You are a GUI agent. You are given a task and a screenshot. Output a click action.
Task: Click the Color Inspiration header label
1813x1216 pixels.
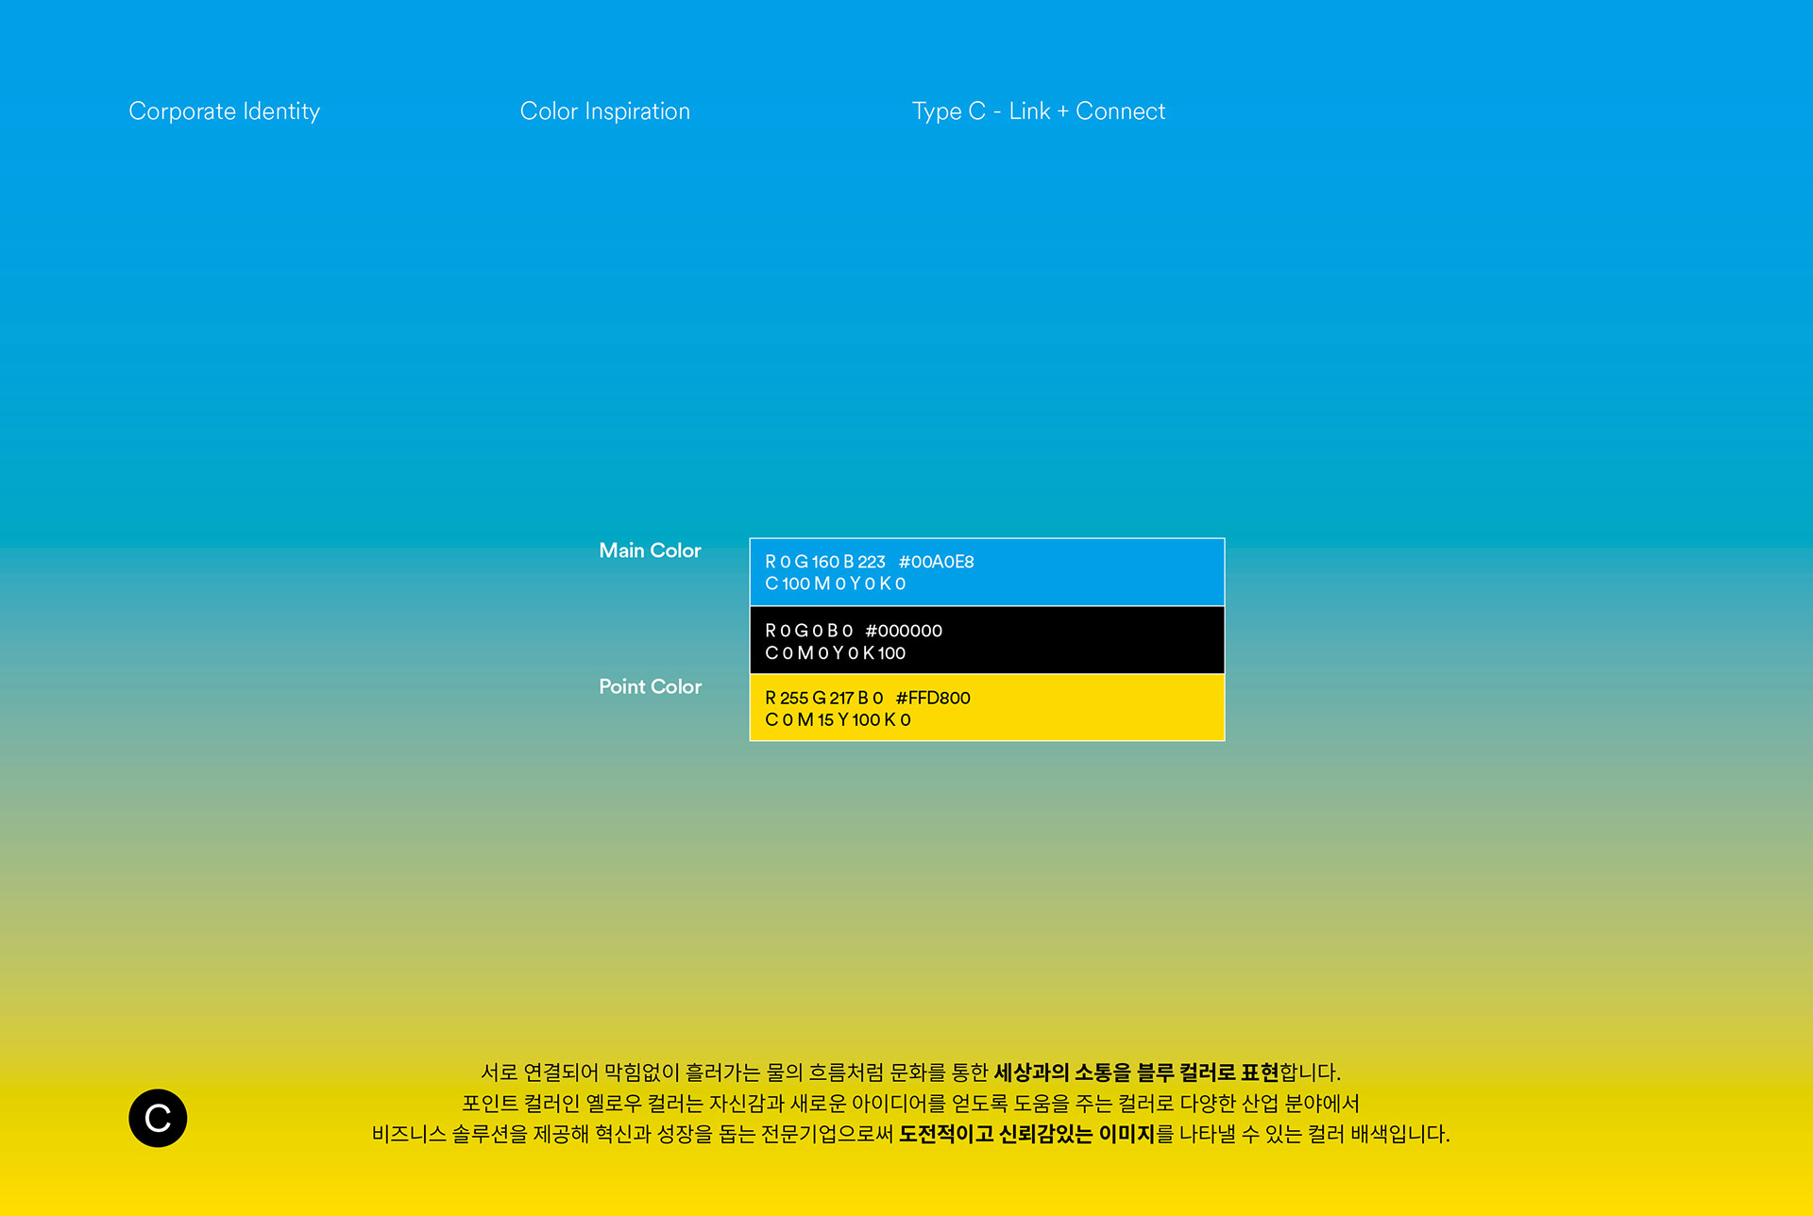pyautogui.click(x=604, y=111)
